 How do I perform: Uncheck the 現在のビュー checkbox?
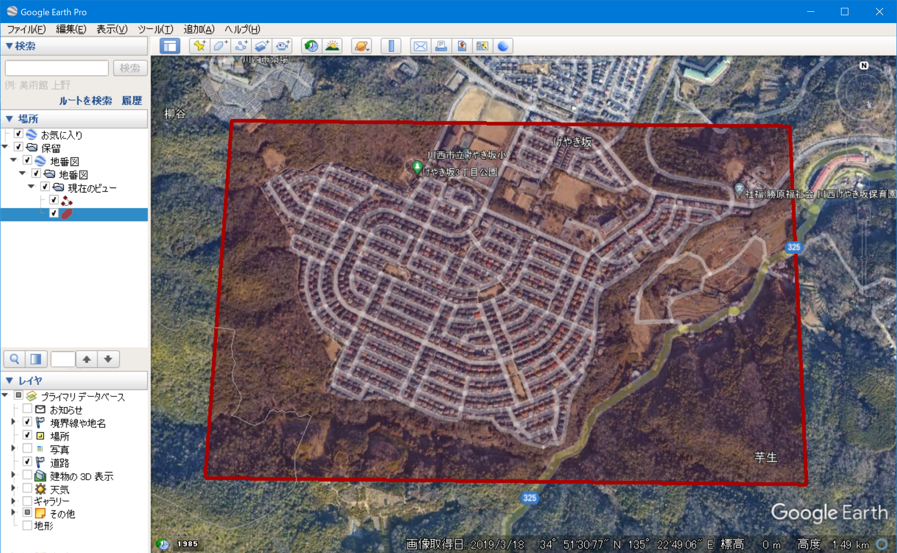45,187
